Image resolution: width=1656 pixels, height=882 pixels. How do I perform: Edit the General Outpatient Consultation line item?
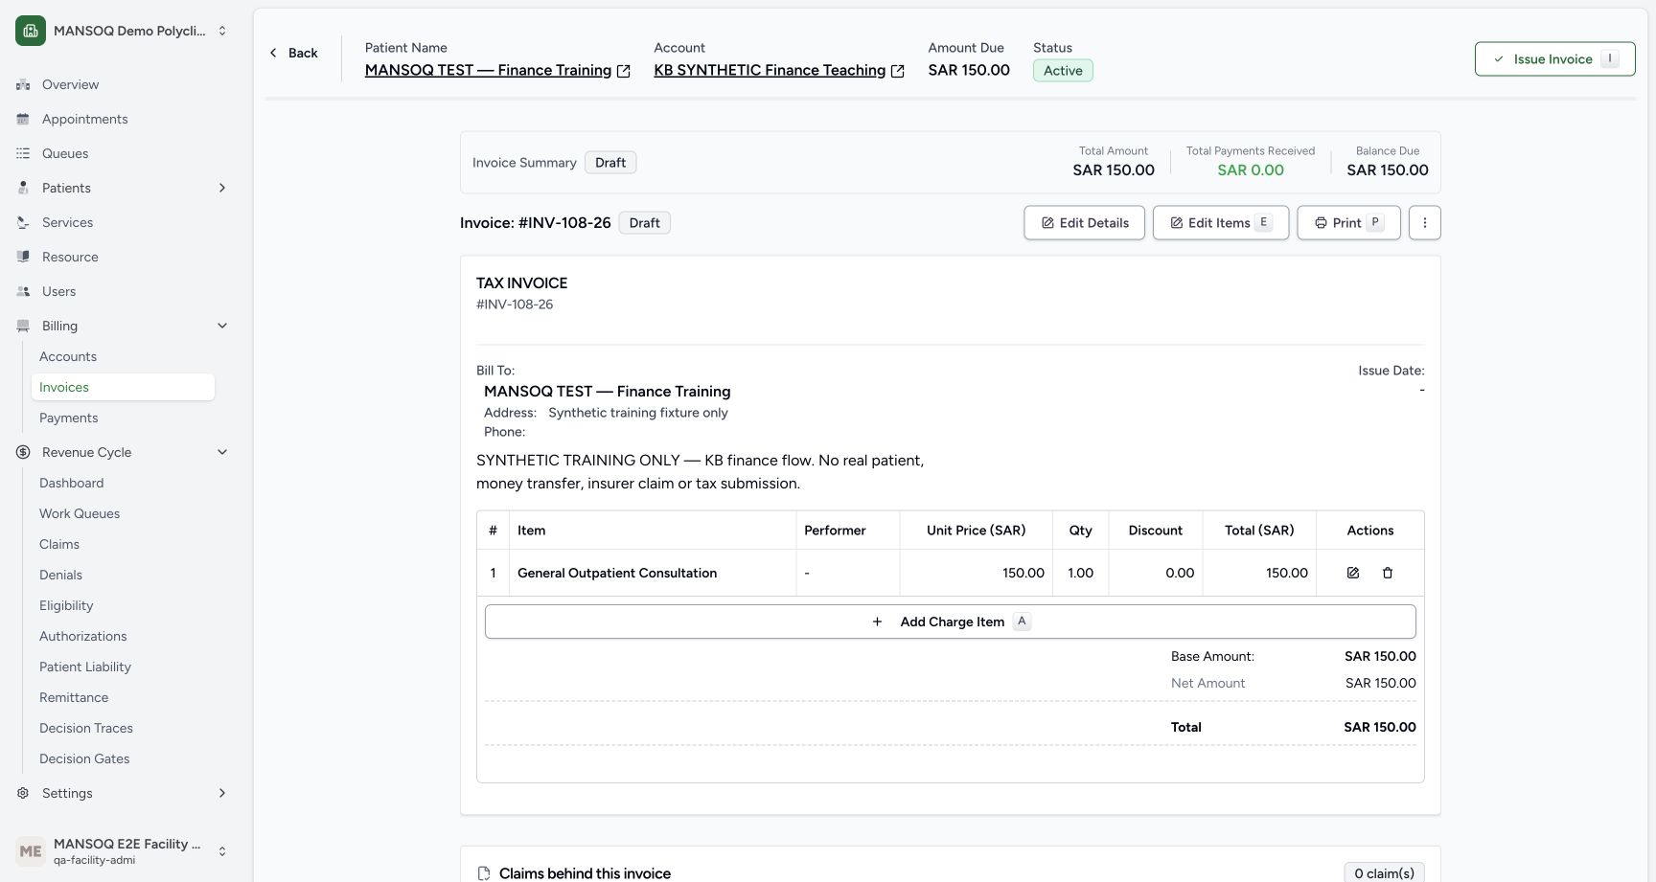(x=1353, y=573)
